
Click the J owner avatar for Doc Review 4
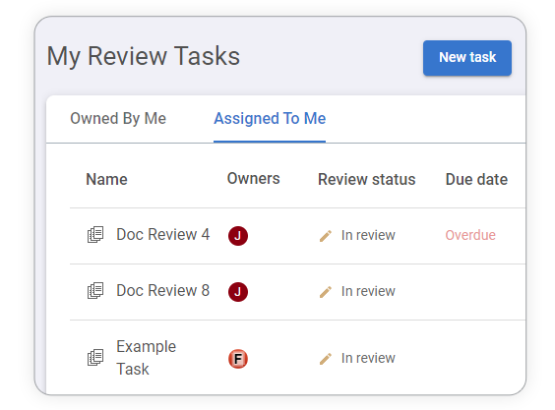click(x=238, y=236)
